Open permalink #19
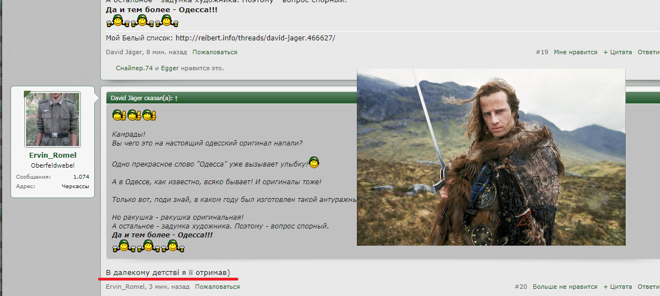The image size is (660, 296). coord(542,52)
